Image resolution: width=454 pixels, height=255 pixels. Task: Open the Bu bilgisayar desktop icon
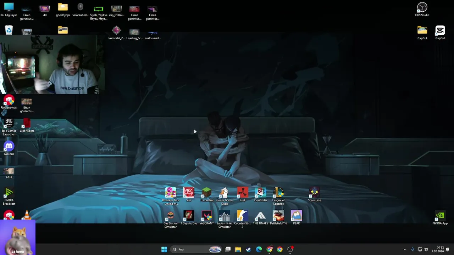coord(9,10)
